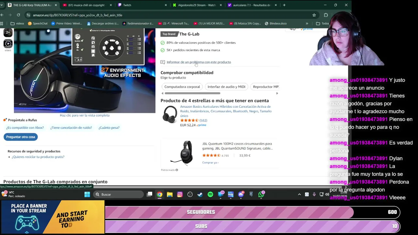Close the Twitch tab
The image size is (418, 235).
click(166, 5)
